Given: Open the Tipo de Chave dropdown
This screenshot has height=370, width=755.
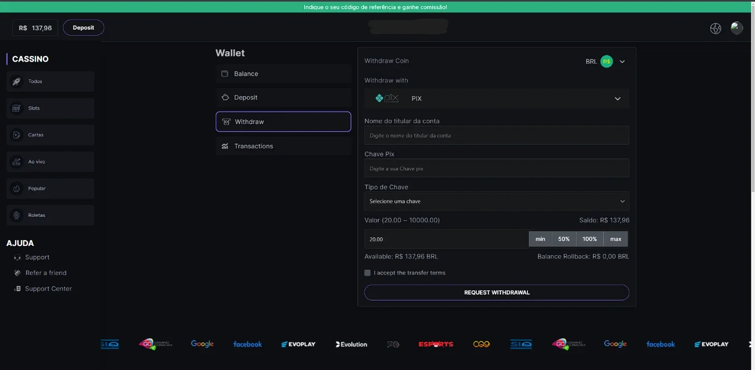Looking at the screenshot, I should [x=497, y=201].
